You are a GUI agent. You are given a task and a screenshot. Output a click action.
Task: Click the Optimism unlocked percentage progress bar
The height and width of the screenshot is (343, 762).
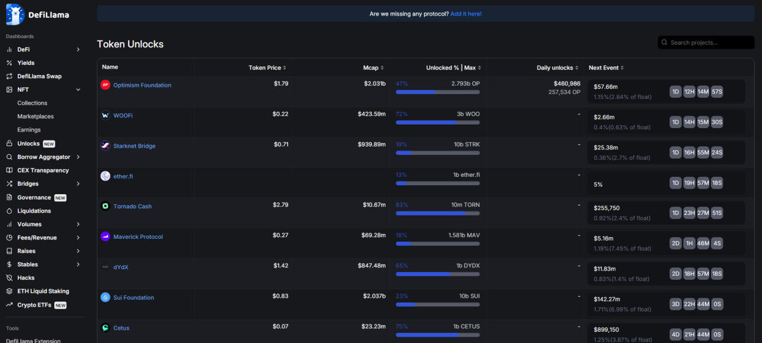pyautogui.click(x=438, y=92)
